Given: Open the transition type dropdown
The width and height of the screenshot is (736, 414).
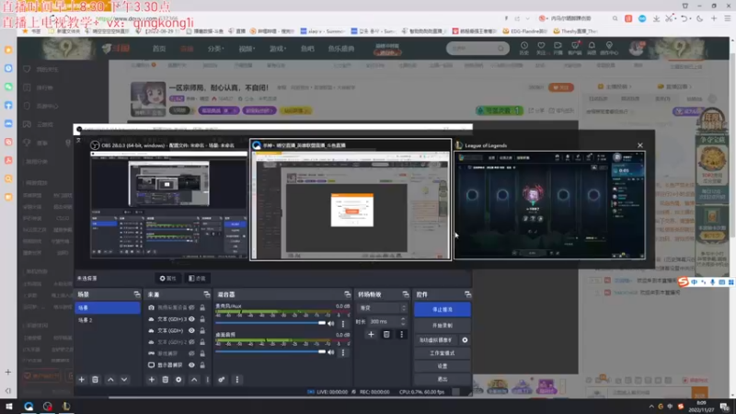Looking at the screenshot, I should (381, 308).
